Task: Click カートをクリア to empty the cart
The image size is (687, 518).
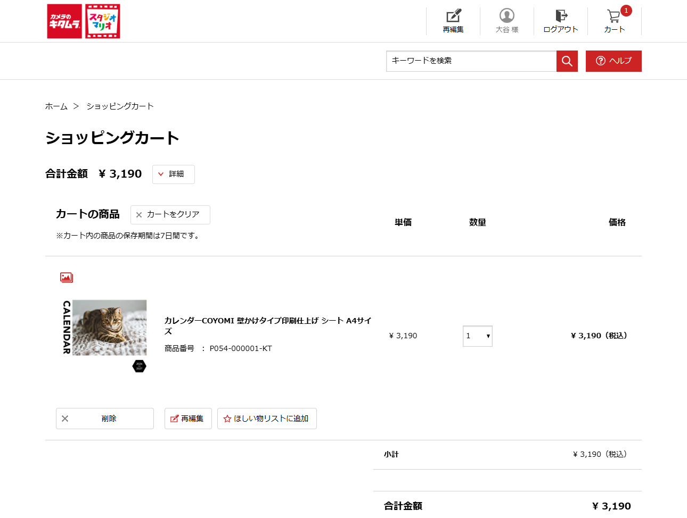Action: [x=170, y=214]
